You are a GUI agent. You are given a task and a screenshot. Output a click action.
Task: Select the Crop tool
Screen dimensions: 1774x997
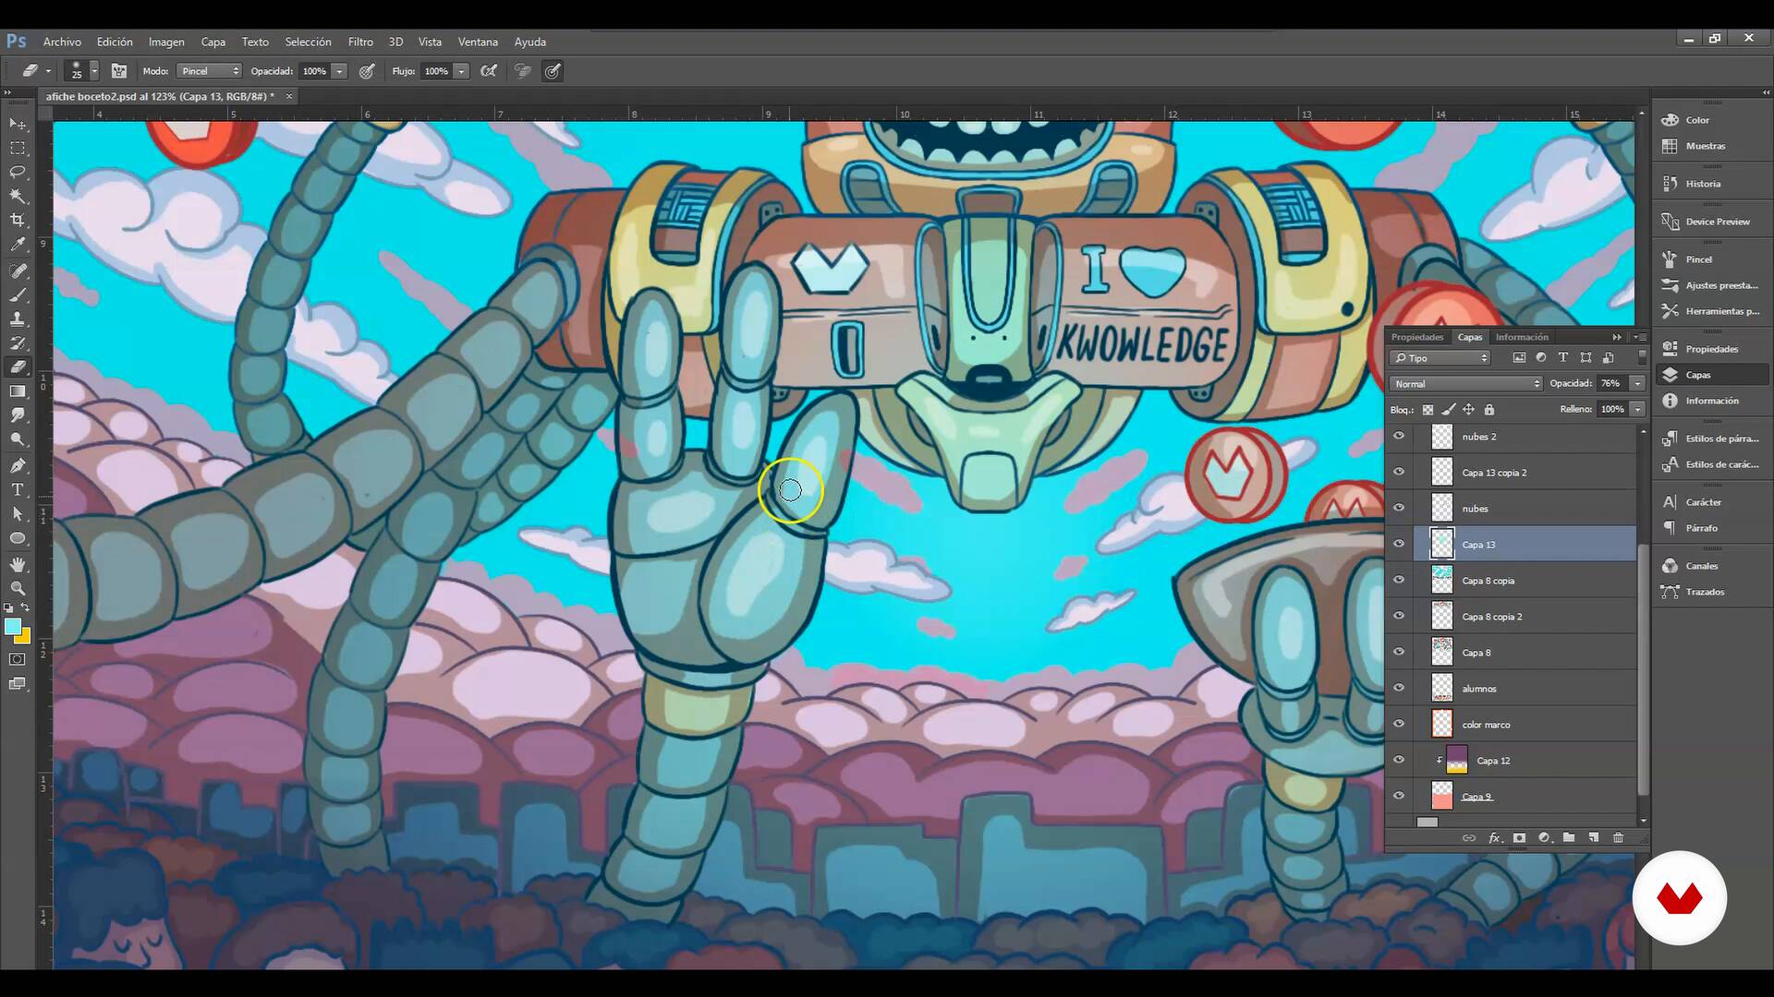pos(18,220)
